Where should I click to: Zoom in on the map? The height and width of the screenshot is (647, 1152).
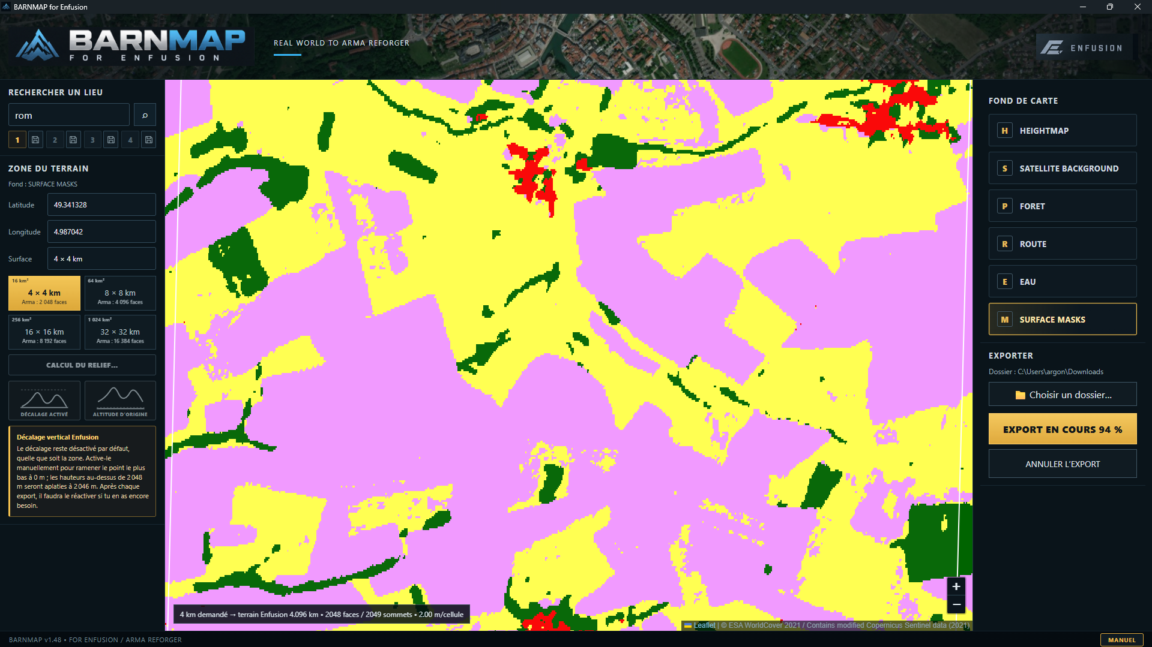click(x=956, y=586)
